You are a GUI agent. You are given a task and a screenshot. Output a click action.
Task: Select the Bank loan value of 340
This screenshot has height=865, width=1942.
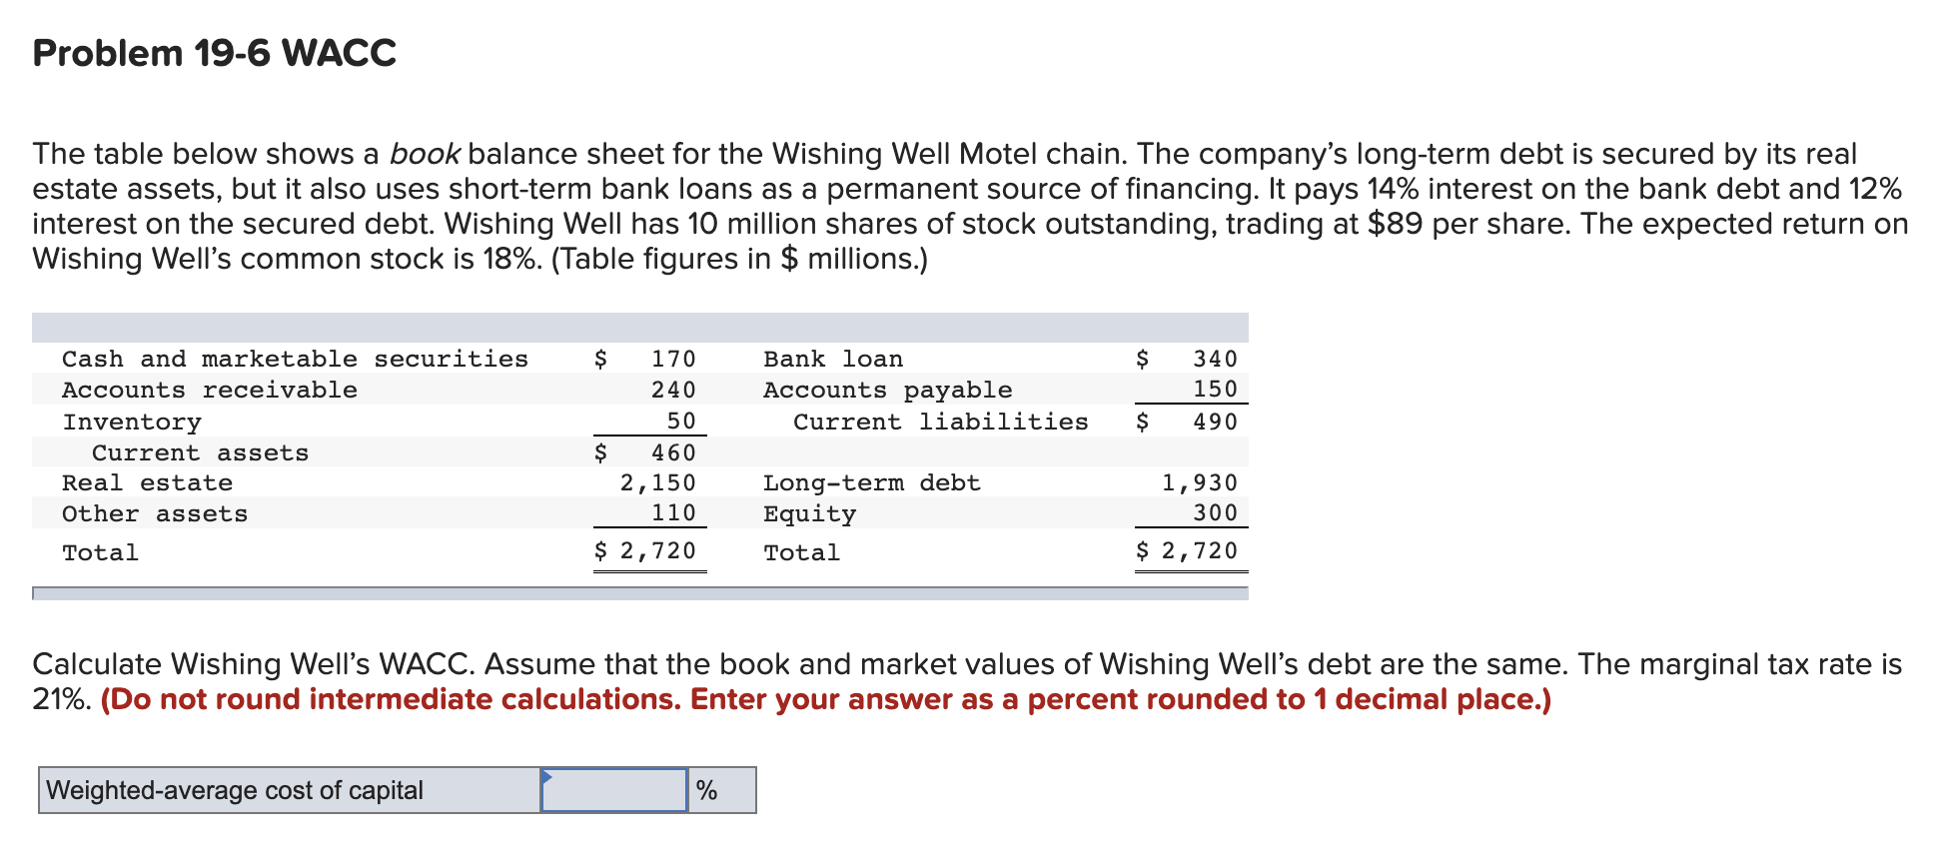pyautogui.click(x=1217, y=358)
